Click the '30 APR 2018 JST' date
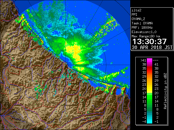Image resolution: width=174 pixels, height=130 pixels. [x=152, y=47]
